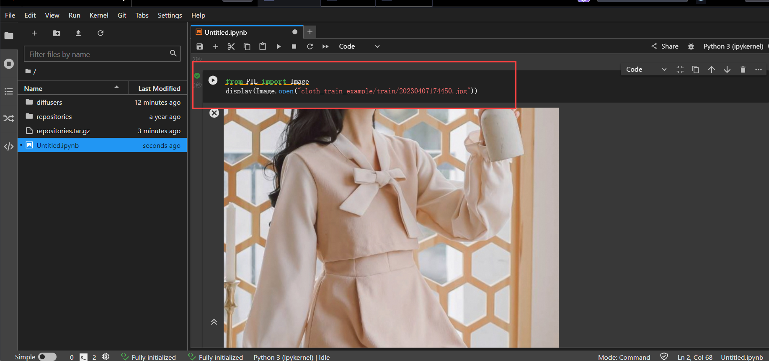Viewport: 769px width, 361px height.
Task: Sort files by Name column
Action: pyautogui.click(x=73, y=88)
